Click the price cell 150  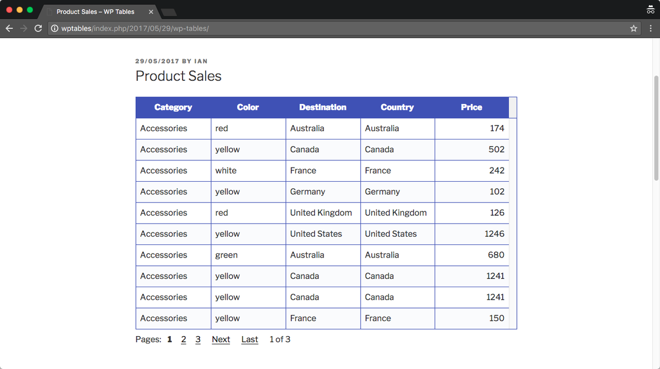pos(472,318)
